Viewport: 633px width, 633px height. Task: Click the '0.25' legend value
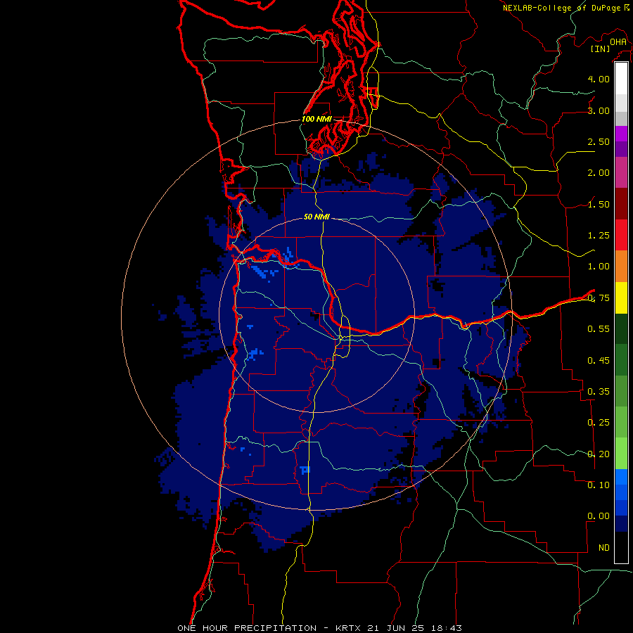click(x=599, y=423)
